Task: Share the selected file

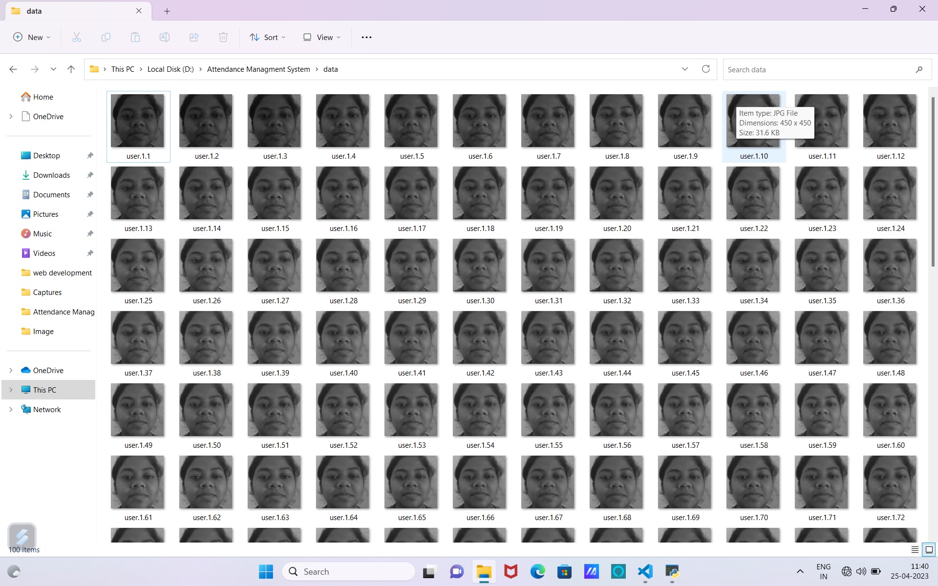Action: tap(194, 37)
